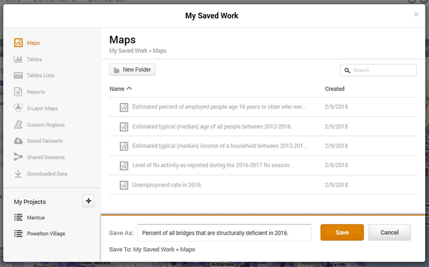Image resolution: width=429 pixels, height=267 pixels.
Task: Click map icon for Unemployment rate row
Action: [x=124, y=185]
